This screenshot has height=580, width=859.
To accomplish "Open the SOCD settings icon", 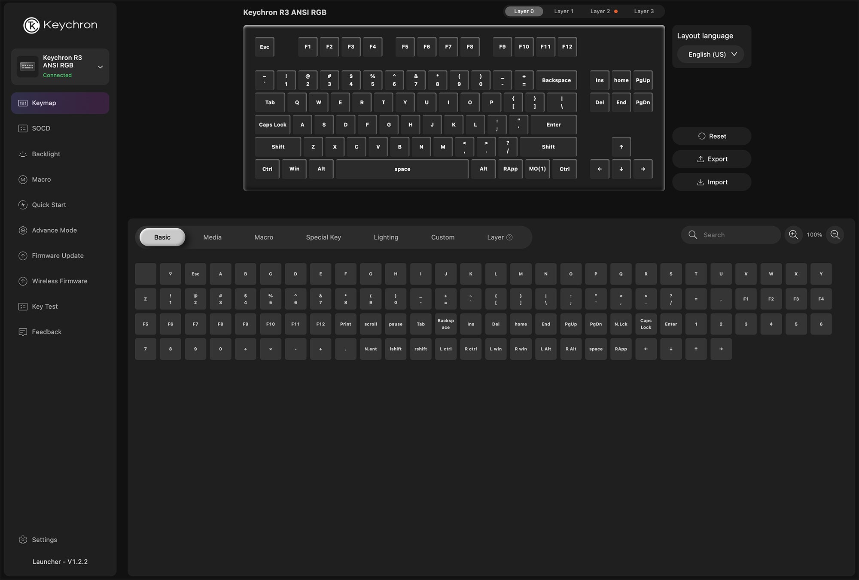I will click(23, 128).
